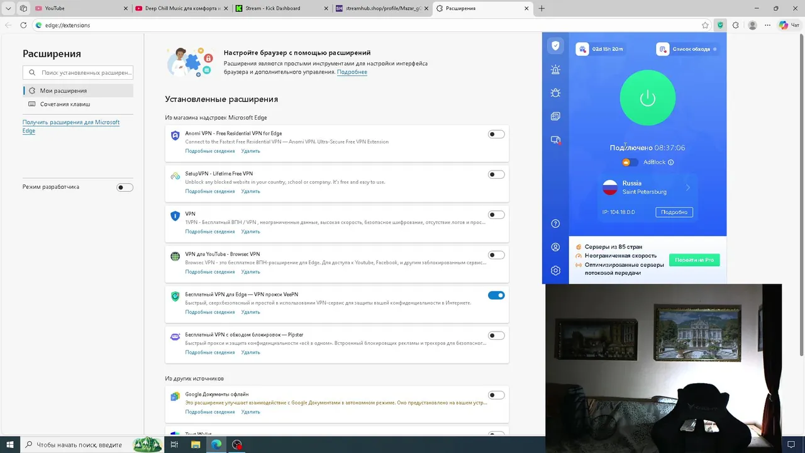Viewport: 805px width, 453px height.
Task: Close the 'Расширения' tab
Action: pos(526,8)
